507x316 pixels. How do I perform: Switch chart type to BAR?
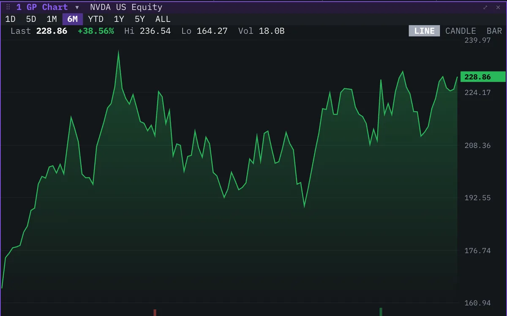(494, 31)
